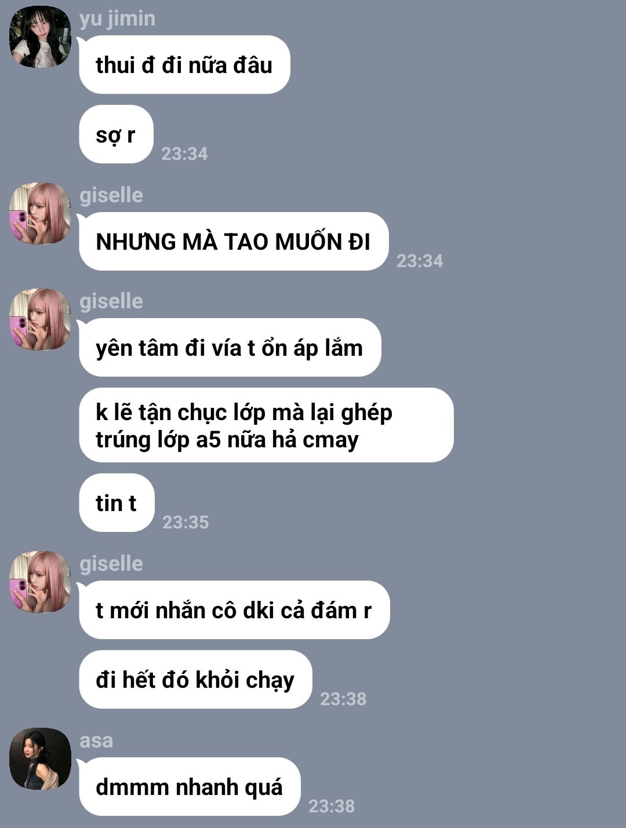The image size is (626, 828).
Task: Click the 'asa' sender name
Action: click(x=96, y=741)
